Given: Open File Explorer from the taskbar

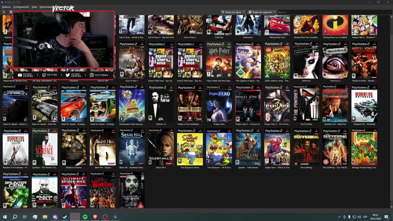Looking at the screenshot, I should (x=45, y=217).
